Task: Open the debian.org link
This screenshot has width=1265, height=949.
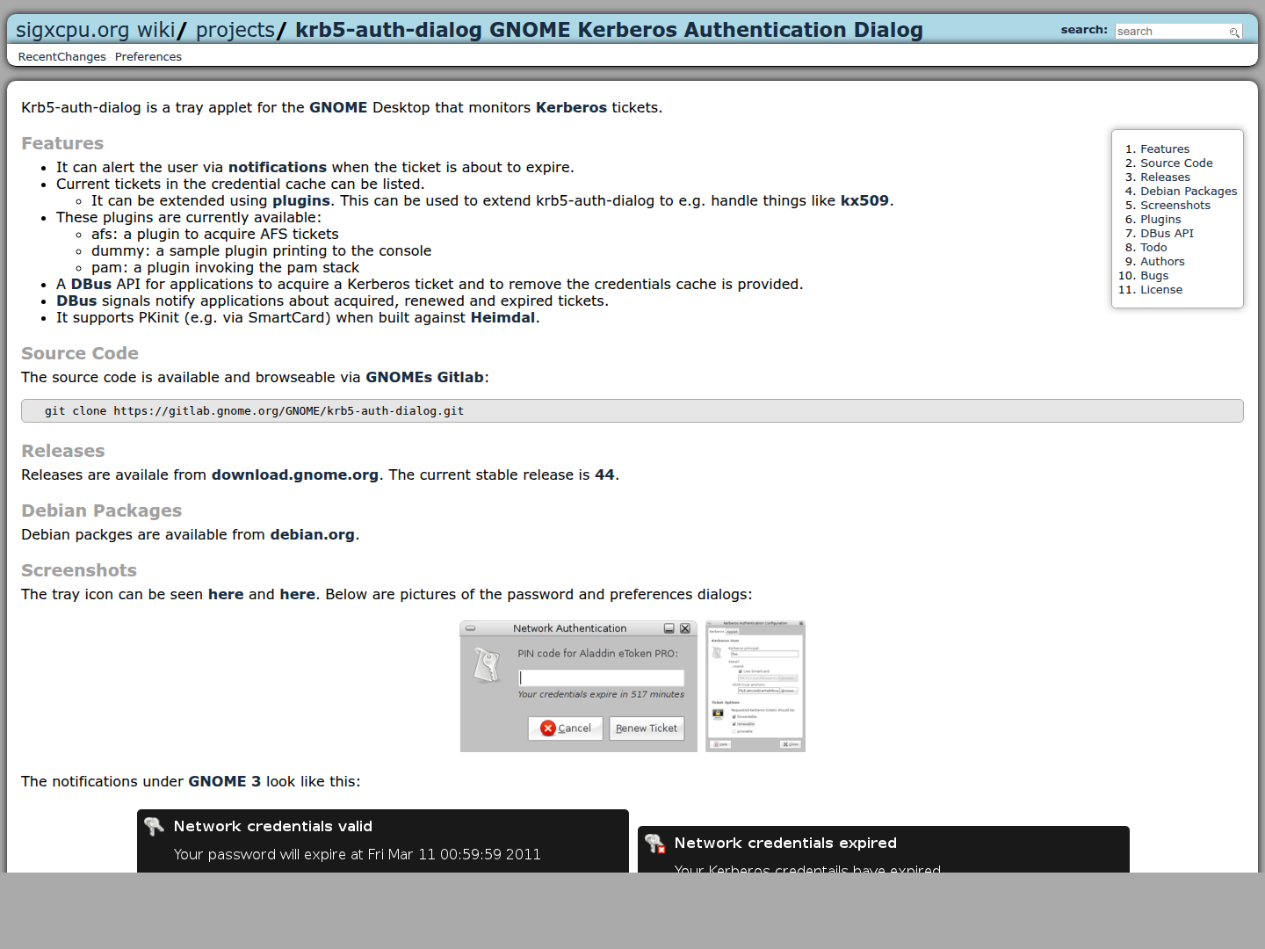Action: point(312,534)
